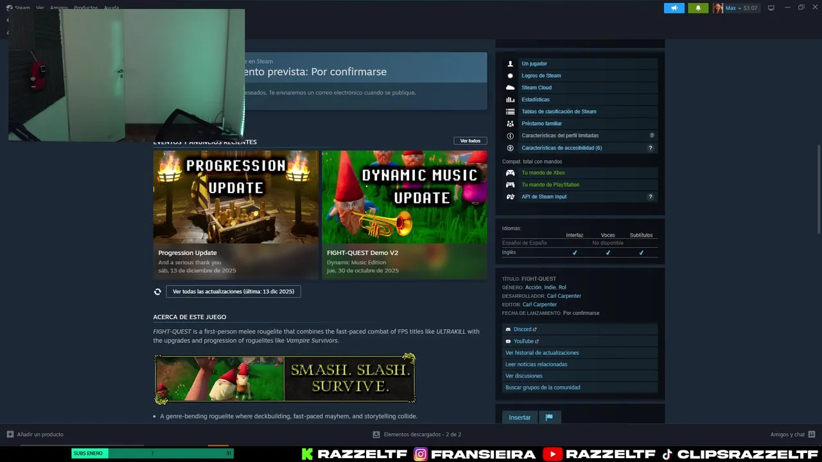Open Elementos descargados downloads status
The height and width of the screenshot is (462, 822).
pos(417,434)
